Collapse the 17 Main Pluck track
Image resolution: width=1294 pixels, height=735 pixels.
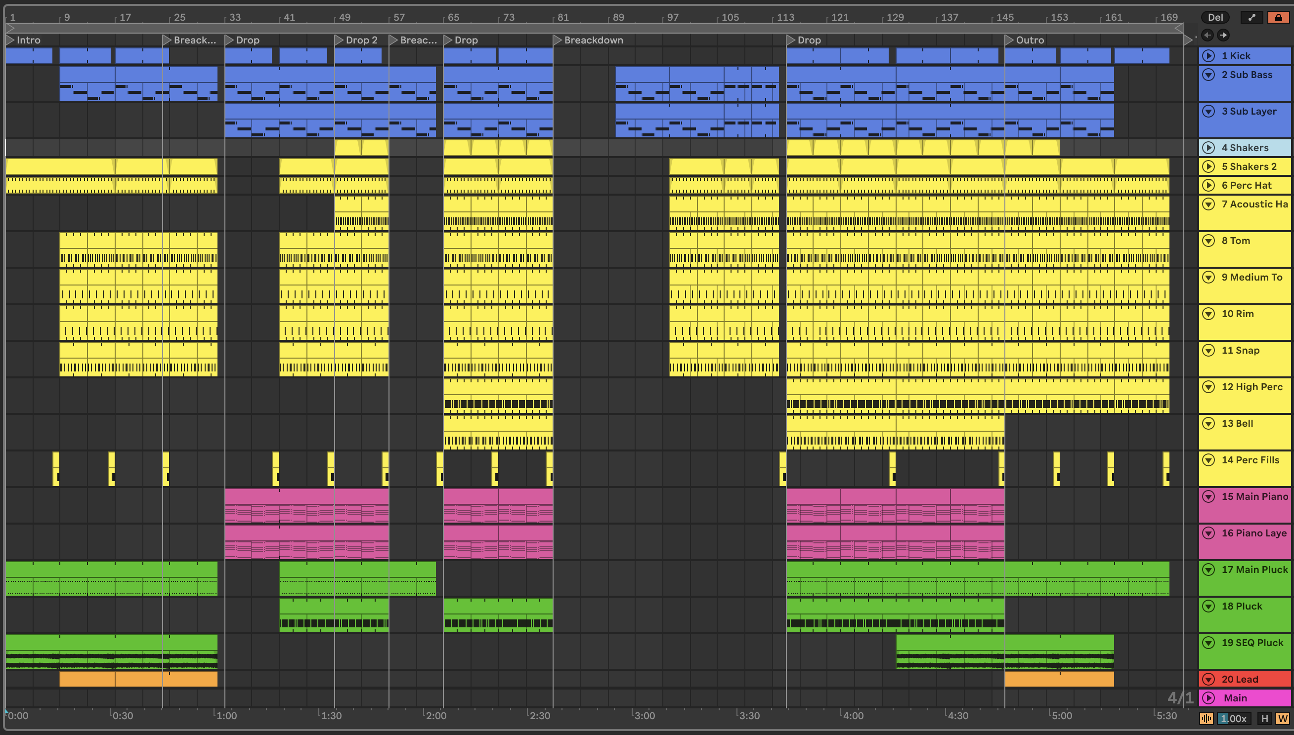tap(1208, 570)
